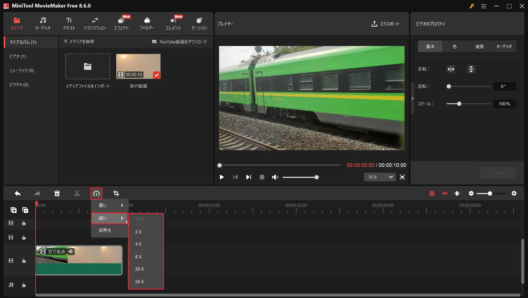Viewport: 528px width, 298px height.
Task: Click the undo arrow icon
Action: click(18, 193)
